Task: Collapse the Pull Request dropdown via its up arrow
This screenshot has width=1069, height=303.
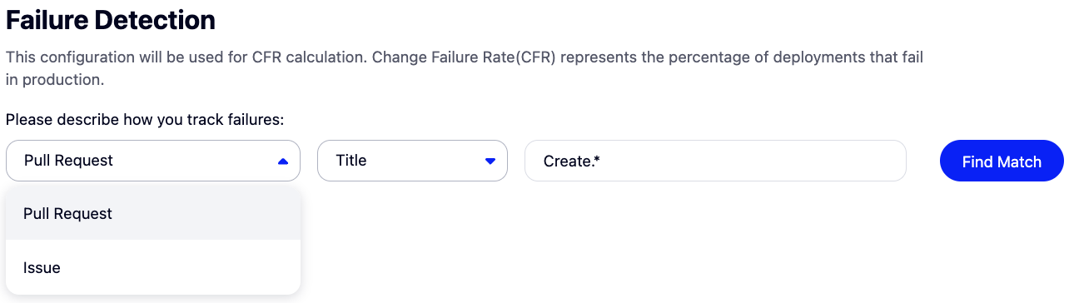Action: coord(283,161)
